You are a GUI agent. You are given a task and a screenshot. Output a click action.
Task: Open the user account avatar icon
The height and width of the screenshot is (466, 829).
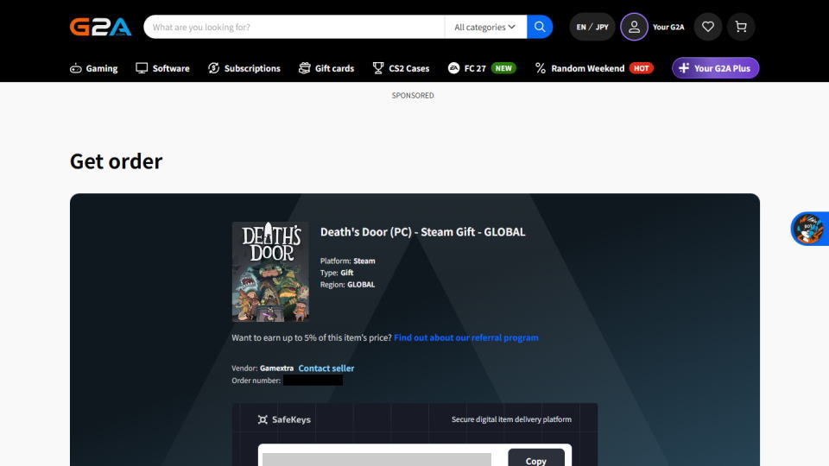coord(634,27)
